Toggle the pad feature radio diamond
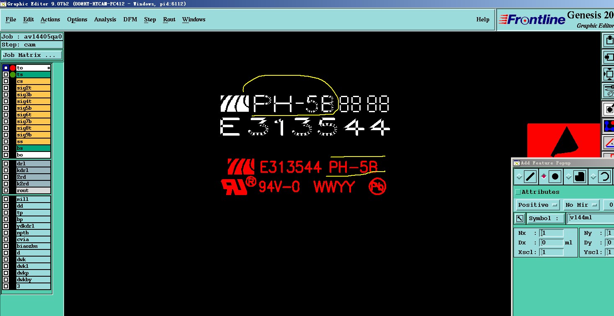614x316 pixels. pos(544,177)
